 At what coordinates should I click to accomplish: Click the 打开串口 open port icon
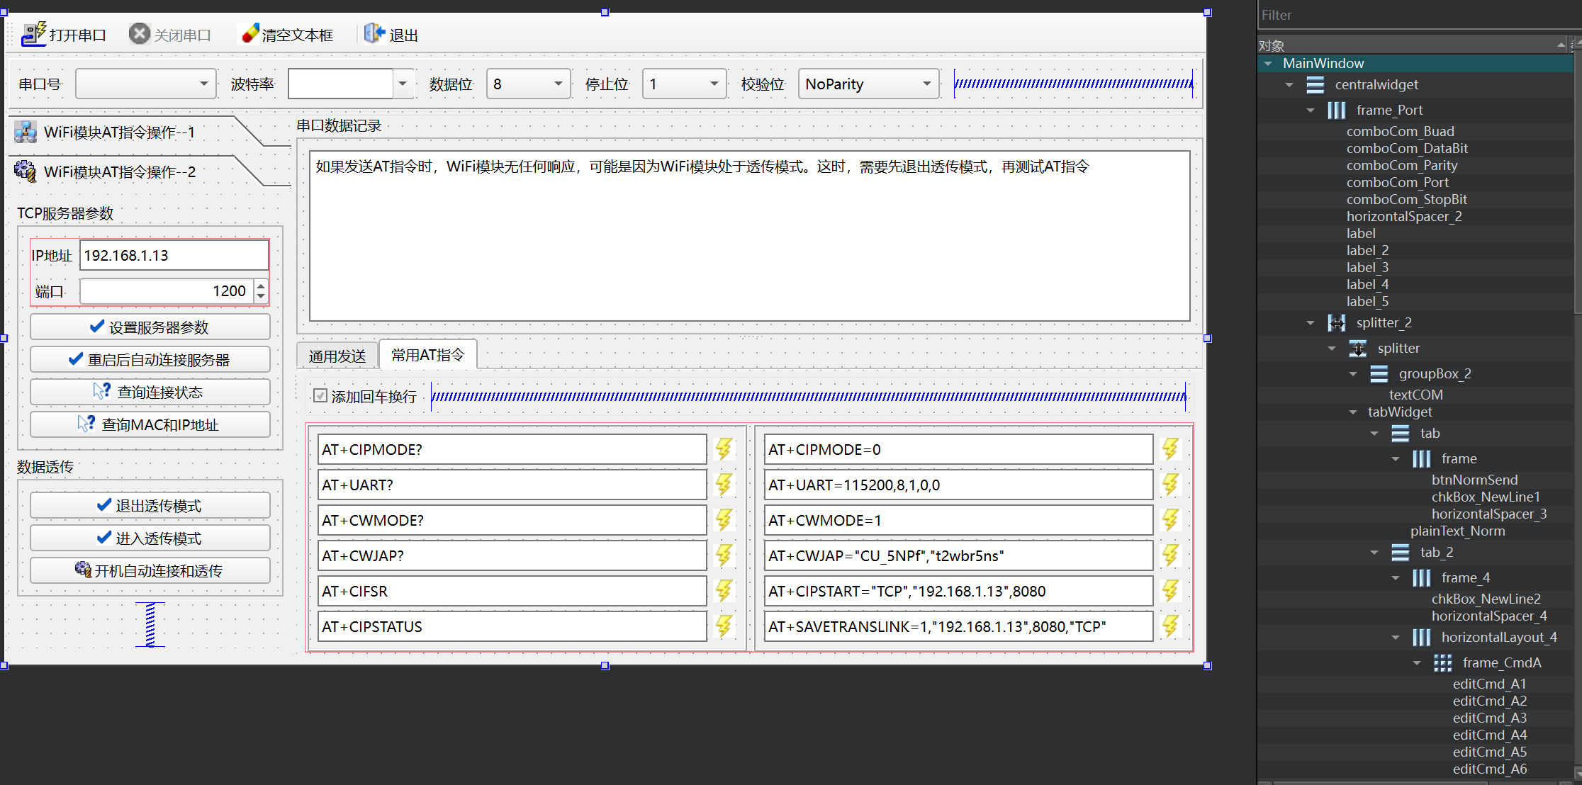33,34
